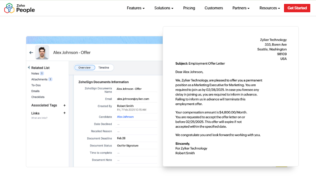Click the Related List heading

40,68
